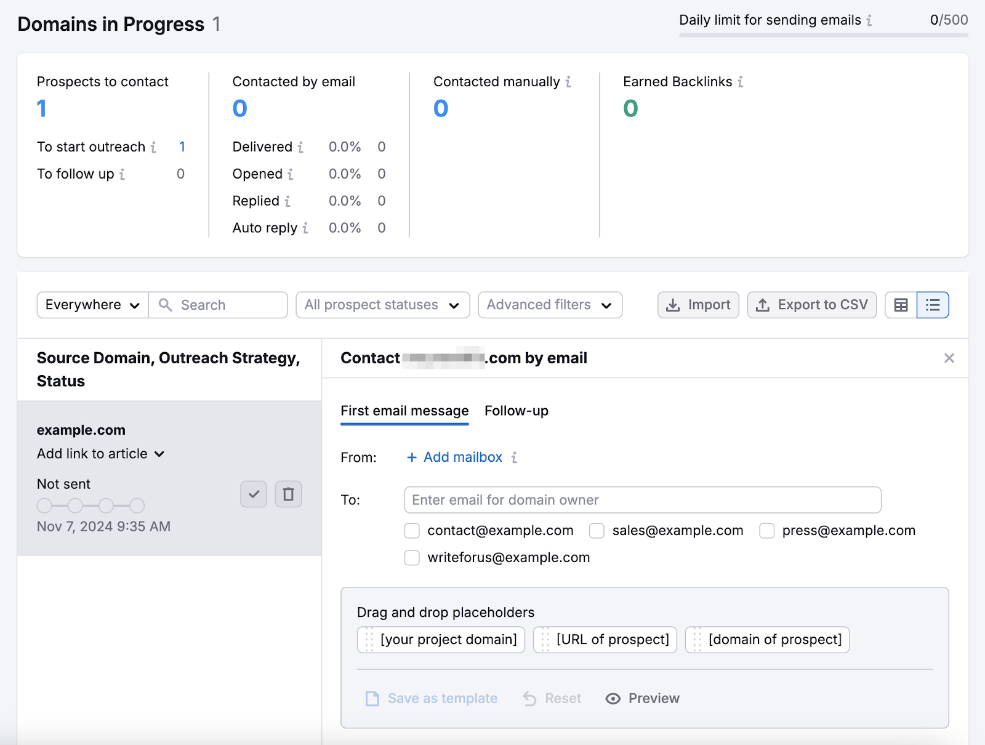Switch to Follow-up tab
Screen dimensions: 985x745
click(517, 411)
